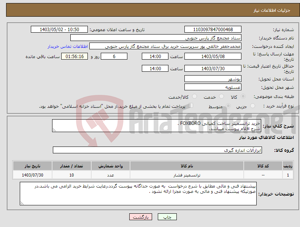Click the شماره نیاز number field
This screenshot has height=227, width=300.
tap(213, 30)
